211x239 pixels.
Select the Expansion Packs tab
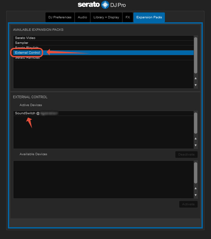click(149, 17)
